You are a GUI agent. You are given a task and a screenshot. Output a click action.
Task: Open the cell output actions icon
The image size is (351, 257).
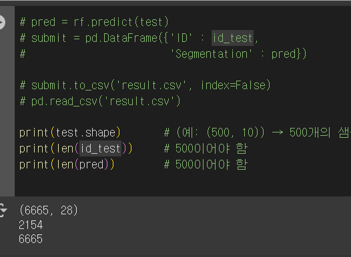[3, 210]
